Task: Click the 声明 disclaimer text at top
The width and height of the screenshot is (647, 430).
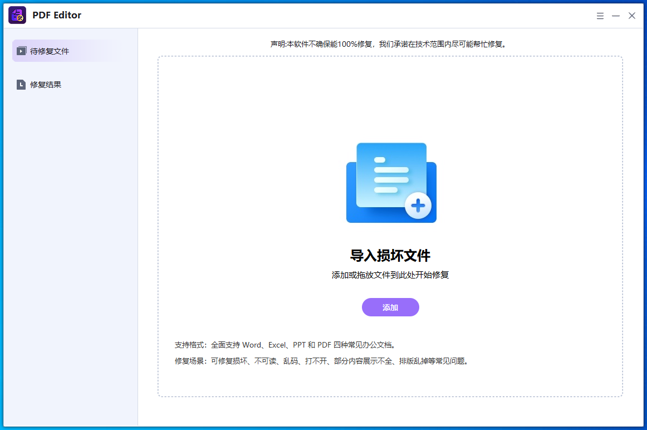Action: (388, 44)
